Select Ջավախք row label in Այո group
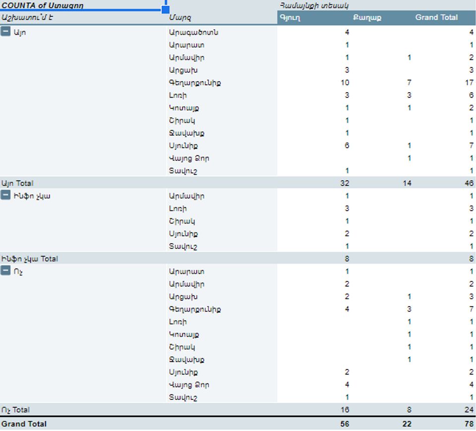This screenshot has height=431, width=476. point(186,133)
